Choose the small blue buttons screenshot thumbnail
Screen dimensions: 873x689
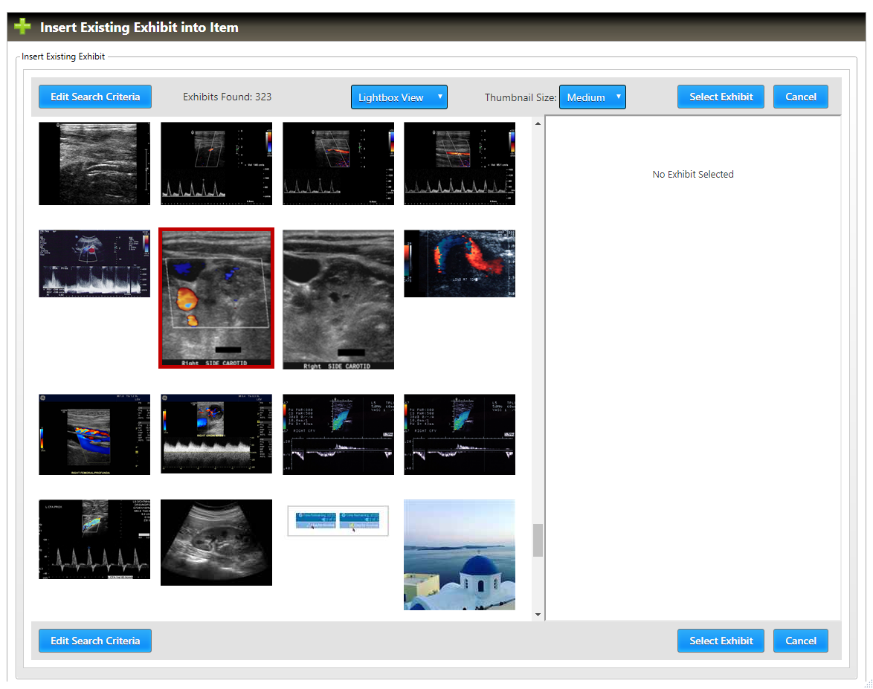click(x=338, y=520)
